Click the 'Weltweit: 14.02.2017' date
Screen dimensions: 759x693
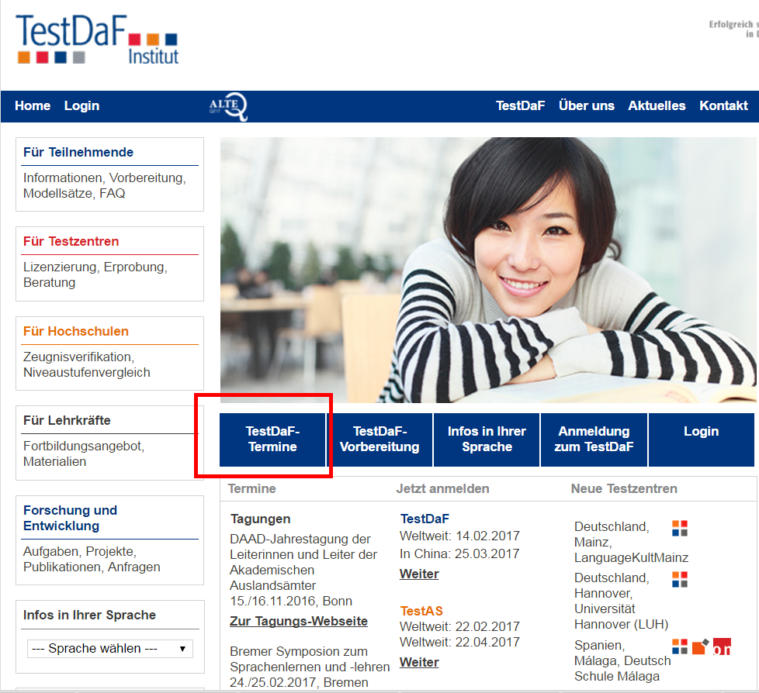(460, 536)
